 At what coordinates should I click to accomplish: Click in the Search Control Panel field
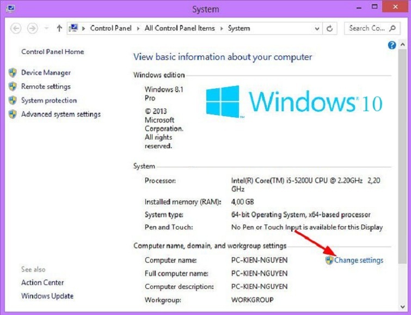click(367, 28)
